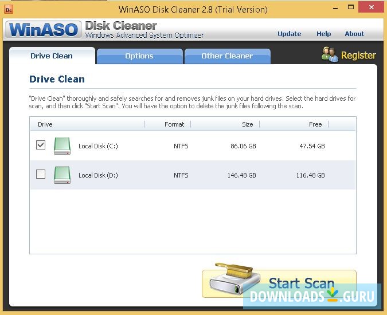Viewport: 387px width, 315px height.
Task: Click the '116.48 GB' free value
Action: 311,175
